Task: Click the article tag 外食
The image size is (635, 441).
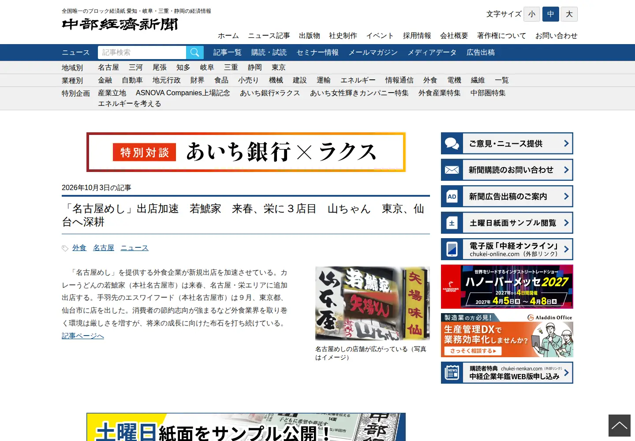Action: click(x=79, y=248)
